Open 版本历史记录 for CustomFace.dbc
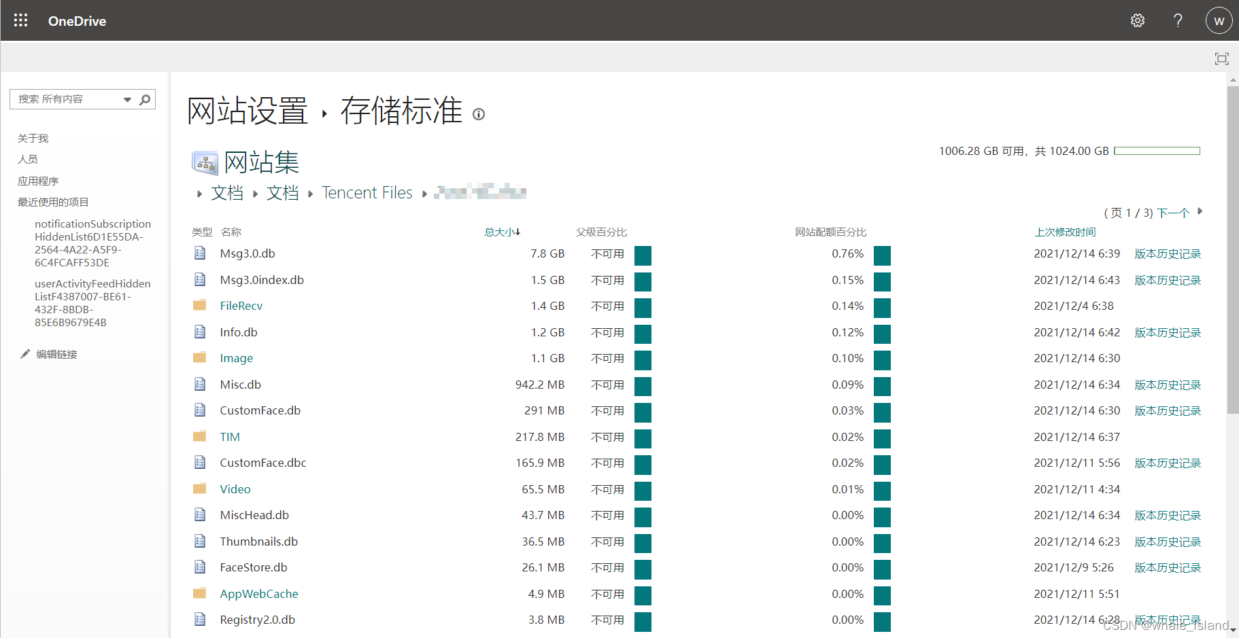 pos(1168,463)
